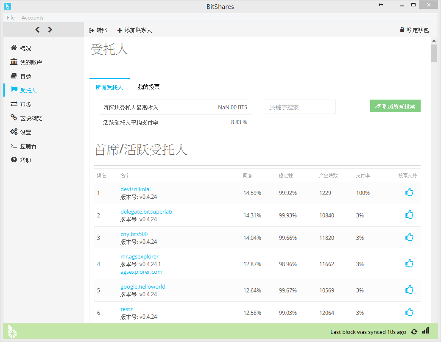Viewport: 441px width, 342px height.
Task: Click the vertical scrollbar thumb
Action: tap(434, 53)
